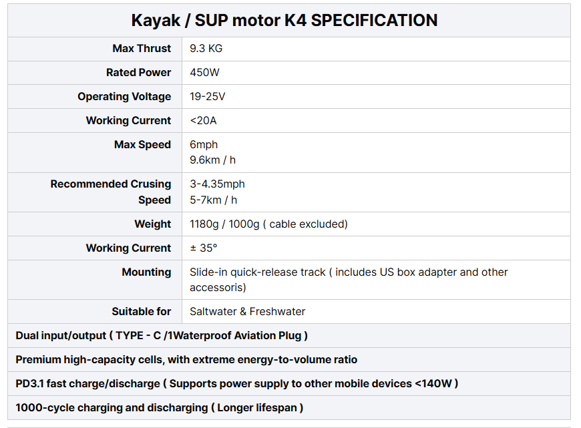Click the <20A current value
The height and width of the screenshot is (428, 581).
click(x=204, y=120)
